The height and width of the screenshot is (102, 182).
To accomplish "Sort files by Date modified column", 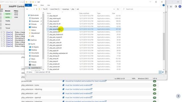I will 84,13.
